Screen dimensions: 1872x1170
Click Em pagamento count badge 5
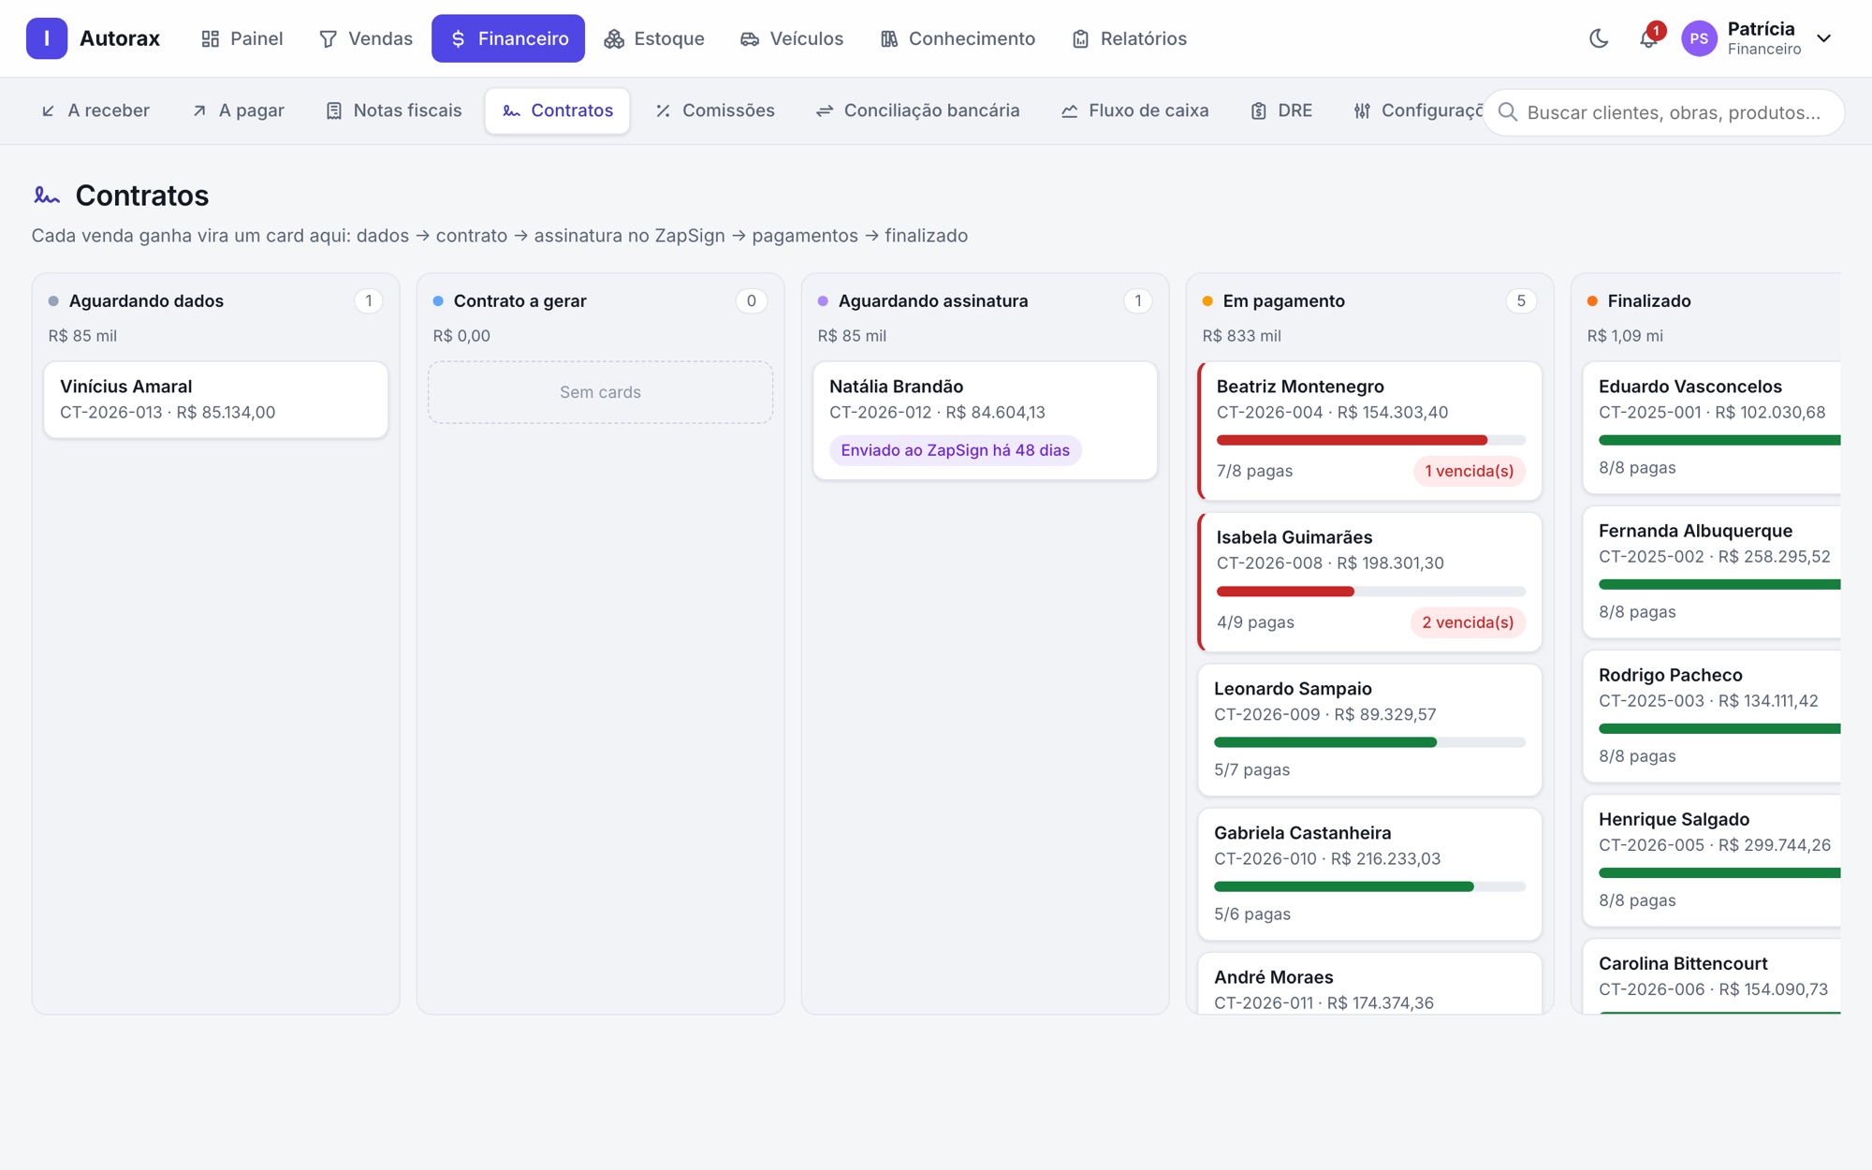coord(1521,300)
